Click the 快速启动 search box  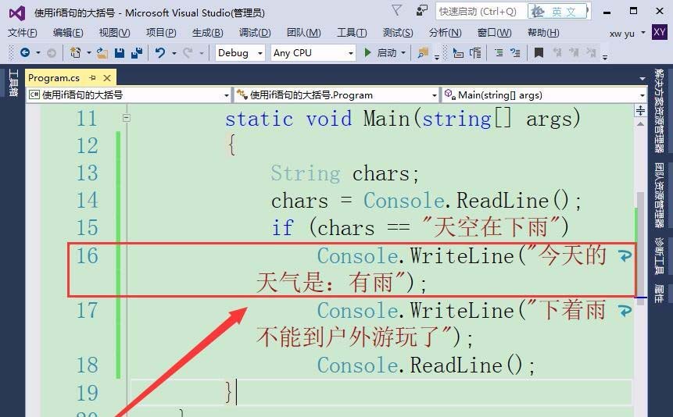pos(481,12)
